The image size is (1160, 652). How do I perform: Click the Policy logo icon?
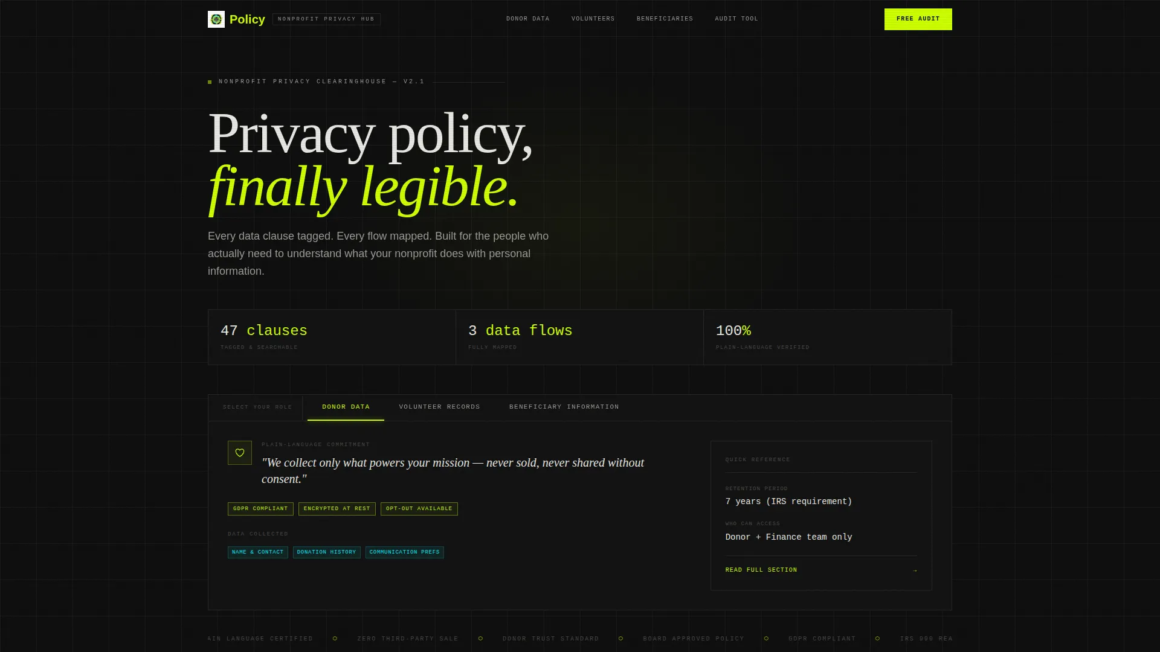pyautogui.click(x=216, y=19)
